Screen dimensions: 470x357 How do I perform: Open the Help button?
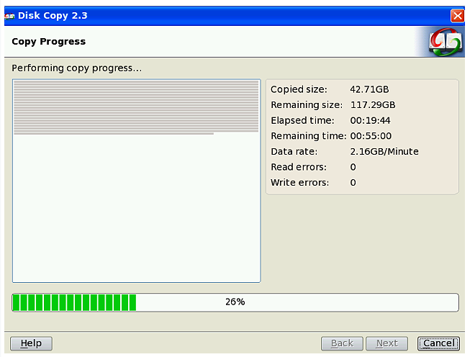31,343
